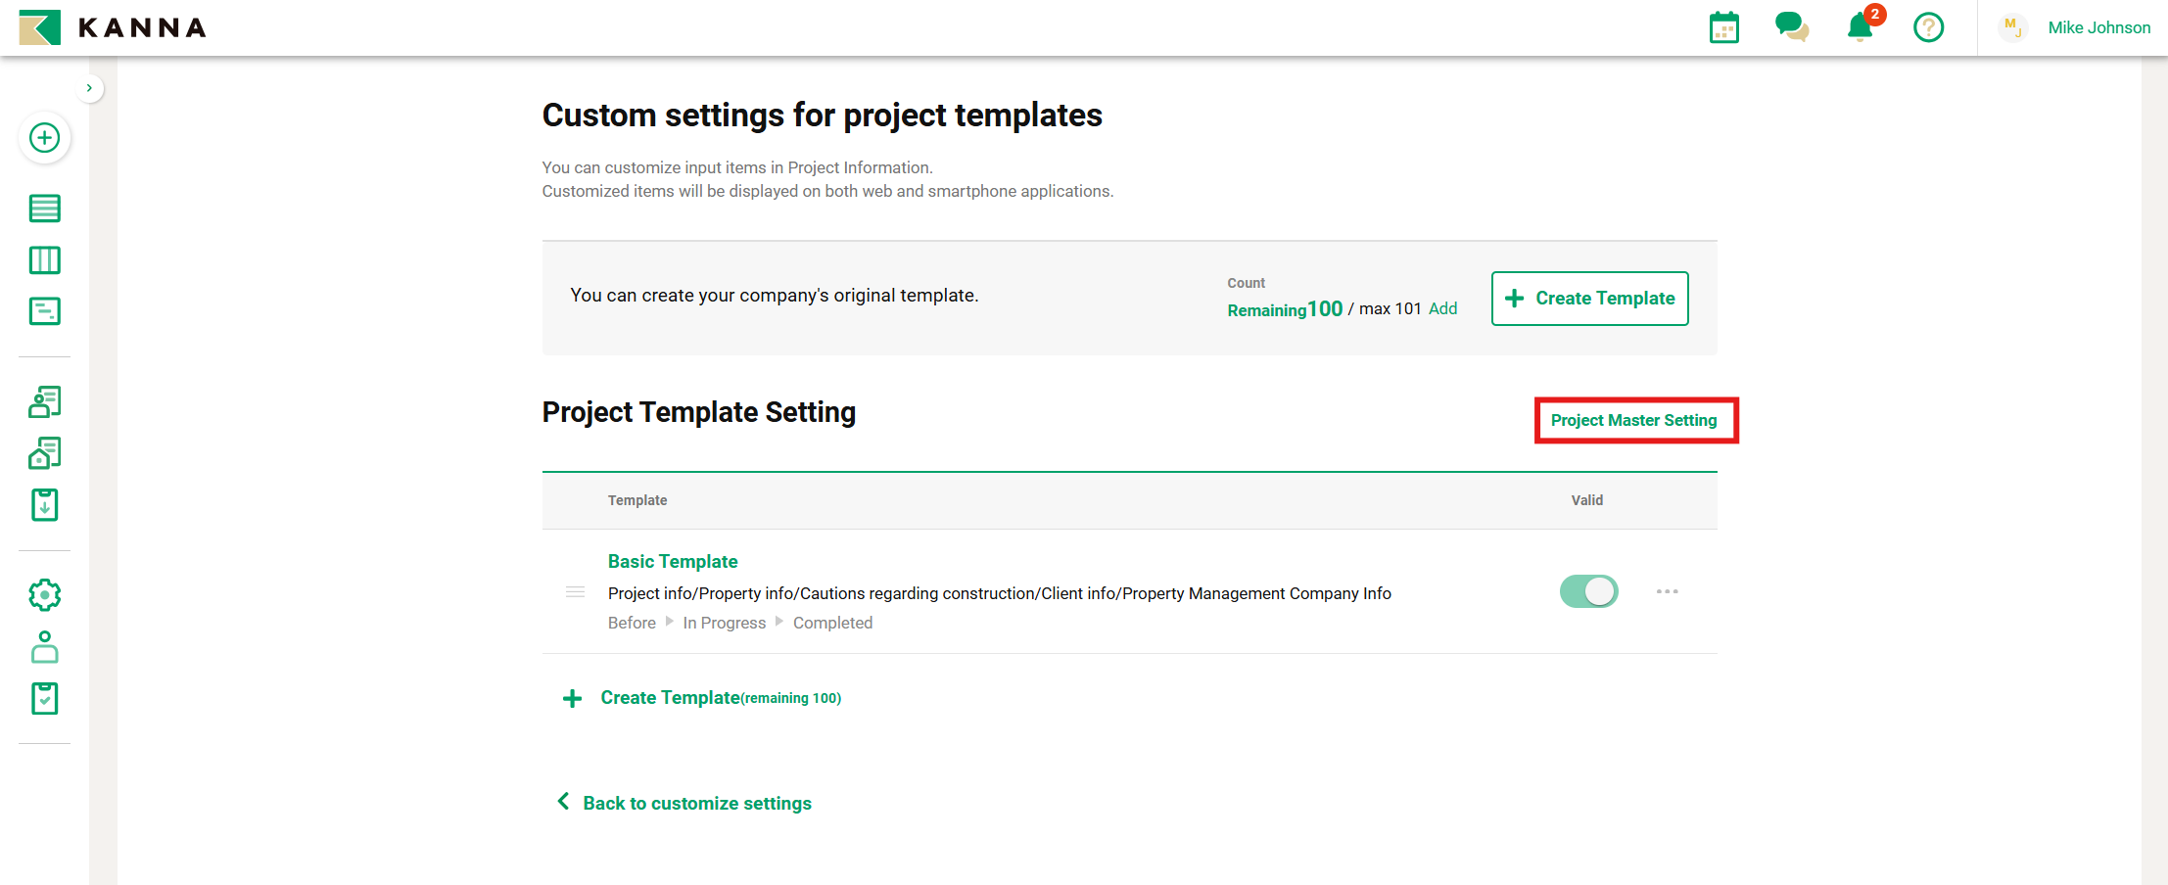The width and height of the screenshot is (2168, 885).
Task: Click the help question mark icon
Action: (1928, 27)
